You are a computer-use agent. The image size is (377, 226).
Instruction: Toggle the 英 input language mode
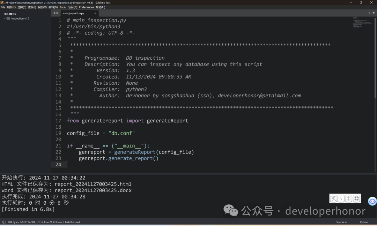333,198
